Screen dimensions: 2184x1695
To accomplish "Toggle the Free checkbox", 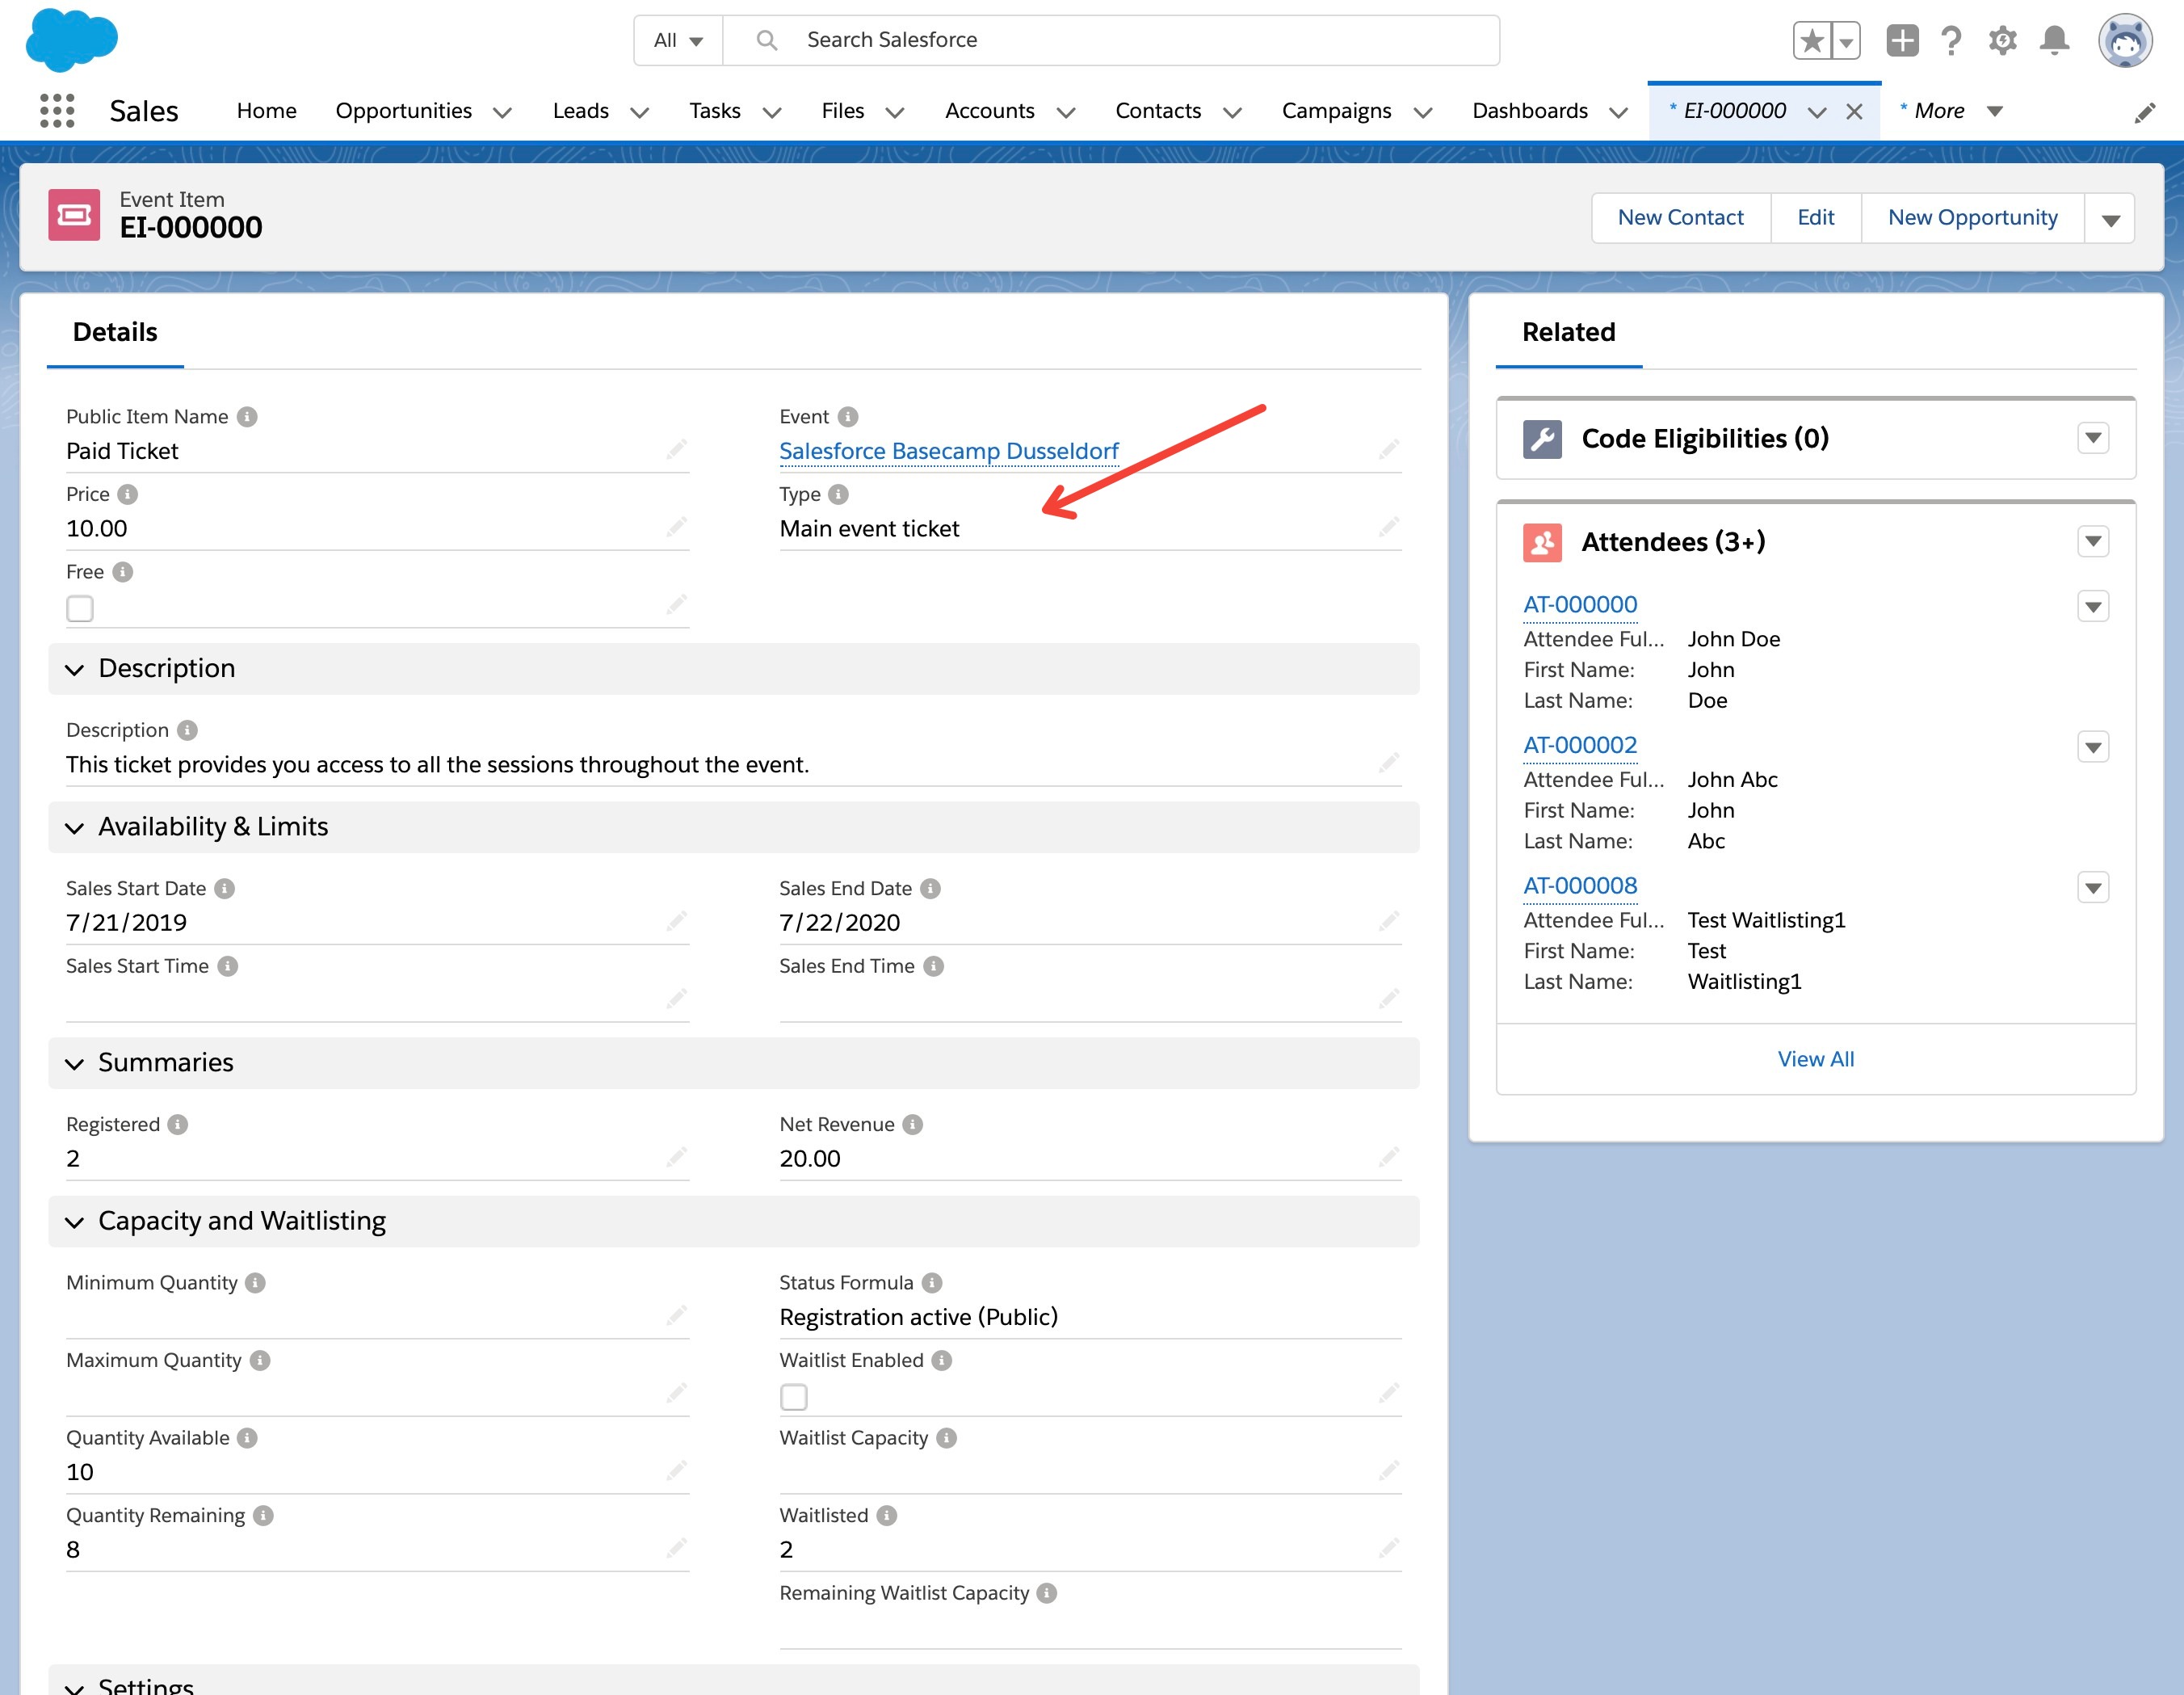I will [x=80, y=609].
